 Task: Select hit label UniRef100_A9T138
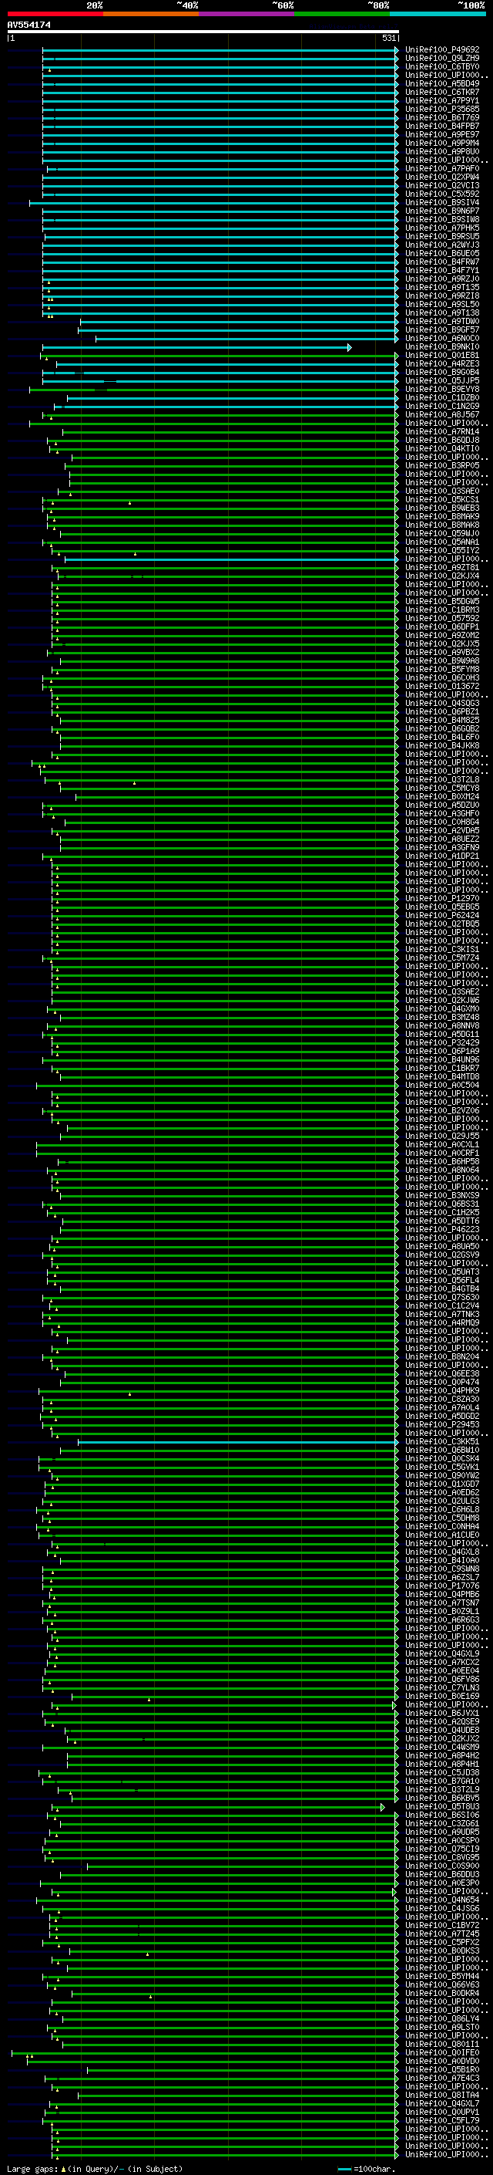click(442, 312)
